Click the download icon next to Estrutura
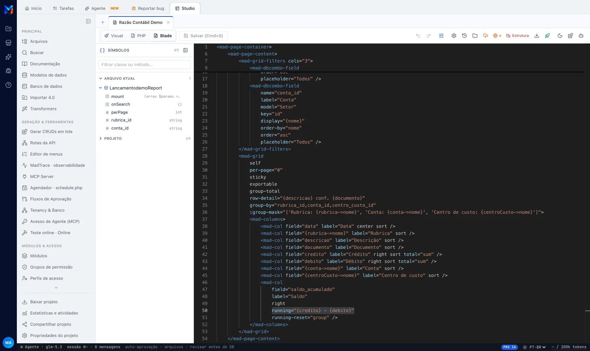 [537, 36]
